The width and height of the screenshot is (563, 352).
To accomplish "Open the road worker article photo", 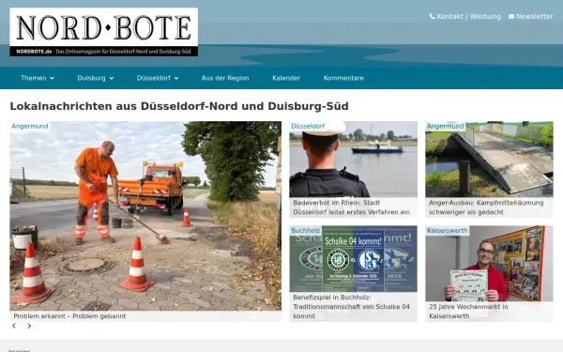I will coord(145,216).
